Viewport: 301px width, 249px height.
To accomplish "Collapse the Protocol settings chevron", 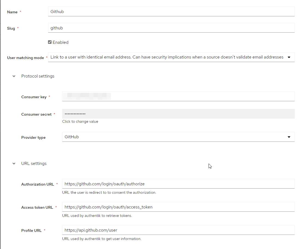I will 14,76.
